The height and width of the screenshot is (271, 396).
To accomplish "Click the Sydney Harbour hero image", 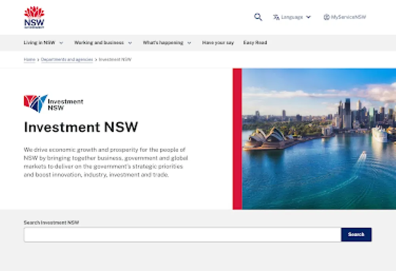I will [319, 139].
